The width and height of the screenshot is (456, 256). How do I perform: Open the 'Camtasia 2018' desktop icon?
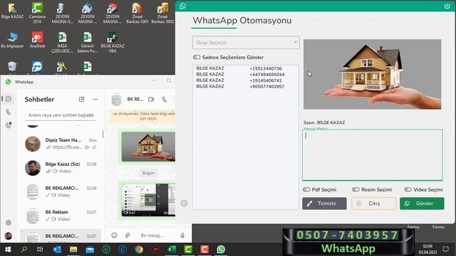37,13
